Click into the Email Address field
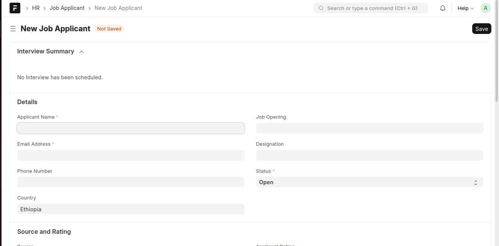This screenshot has height=246, width=499. point(131,155)
